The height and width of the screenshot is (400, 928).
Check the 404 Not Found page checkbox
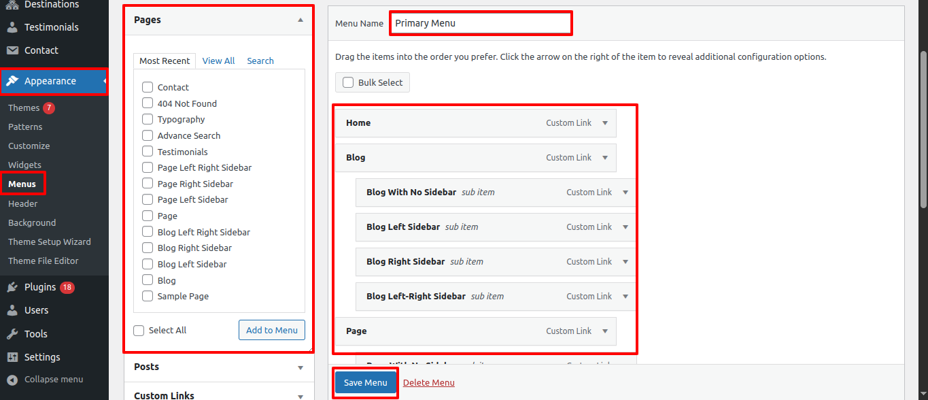[148, 103]
